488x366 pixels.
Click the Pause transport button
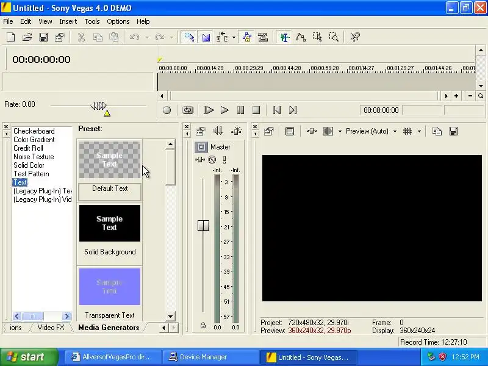click(240, 110)
